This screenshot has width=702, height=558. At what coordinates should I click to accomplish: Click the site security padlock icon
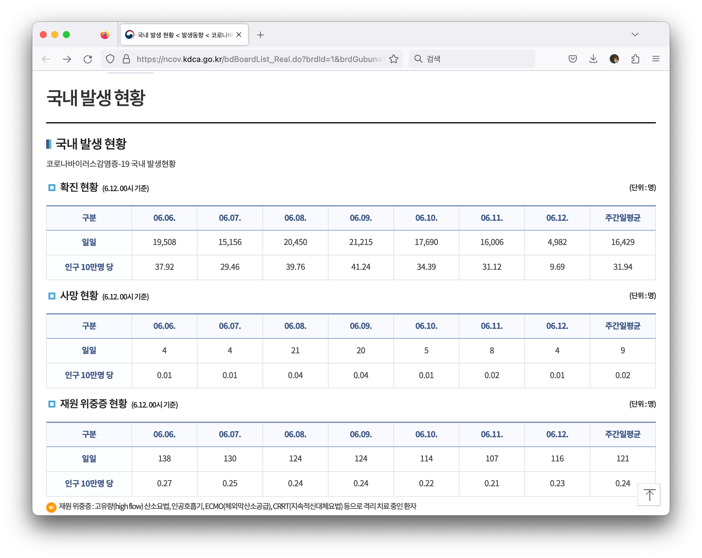[126, 59]
